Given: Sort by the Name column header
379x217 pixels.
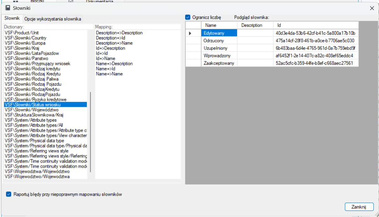Looking at the screenshot, I should click(x=219, y=25).
